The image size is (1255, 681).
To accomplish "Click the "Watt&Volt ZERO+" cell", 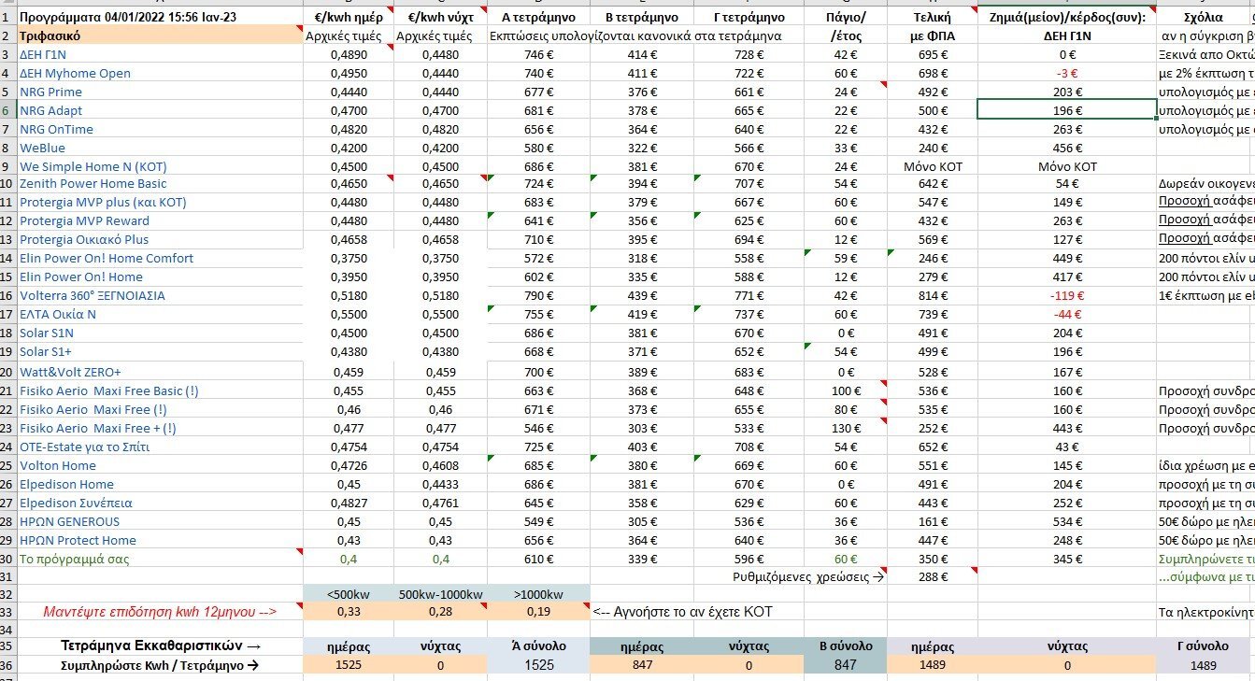I will point(159,372).
